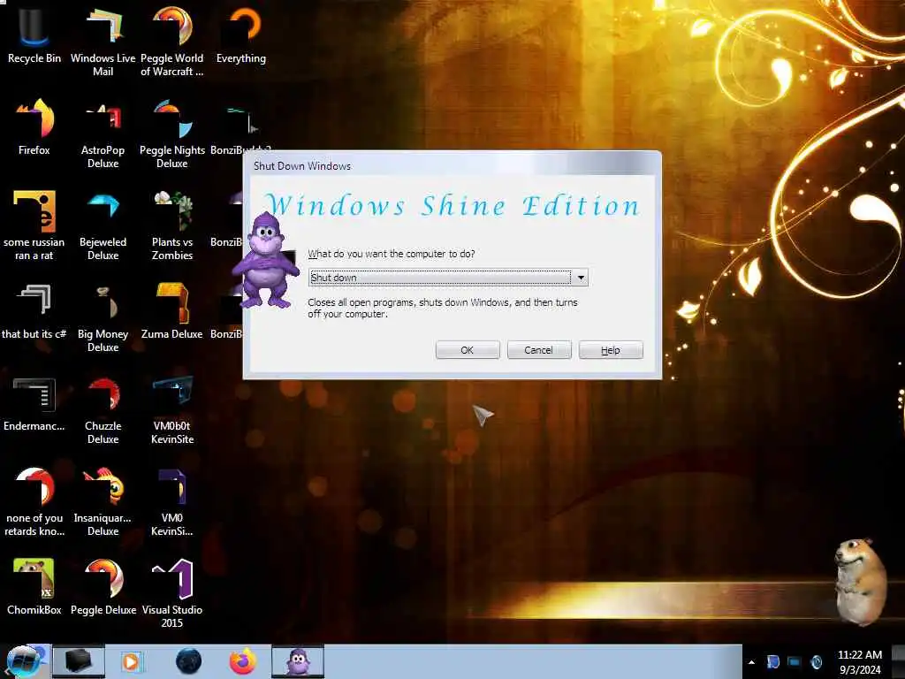905x679 pixels.
Task: Open the black box taskbar program
Action: pyautogui.click(x=79, y=661)
